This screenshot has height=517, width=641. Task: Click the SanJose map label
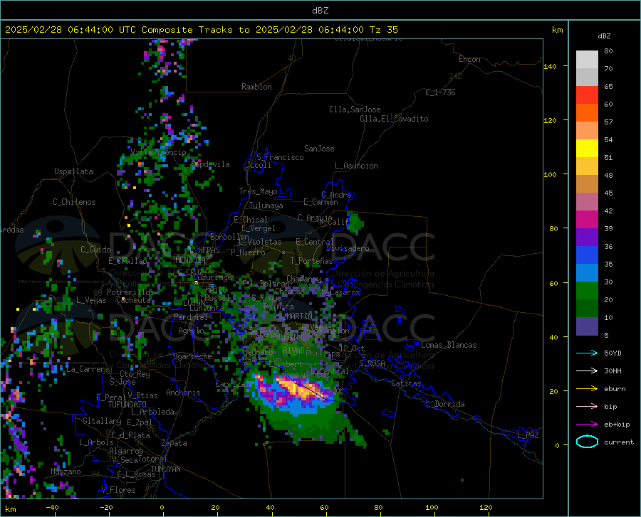tap(319, 149)
